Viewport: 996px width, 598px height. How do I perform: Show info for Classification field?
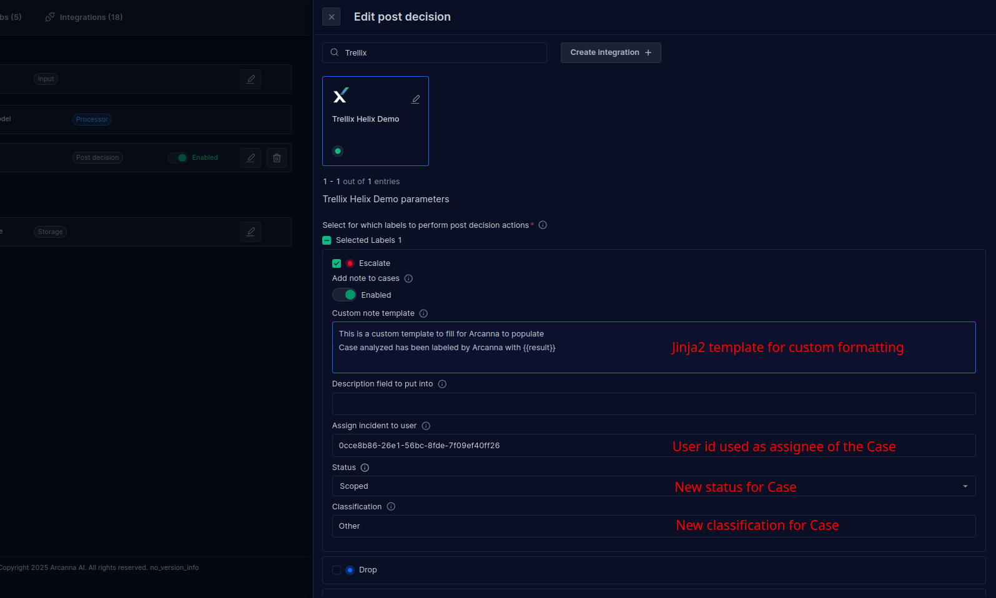[391, 507]
